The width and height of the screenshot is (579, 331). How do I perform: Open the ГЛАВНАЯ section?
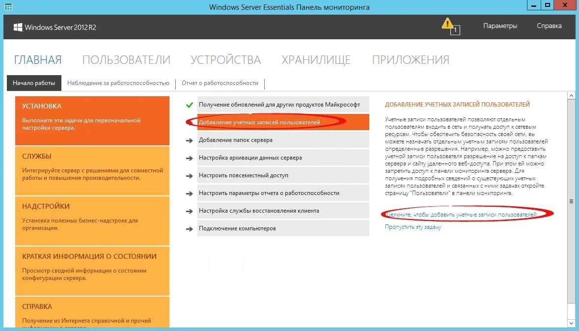[x=38, y=60]
